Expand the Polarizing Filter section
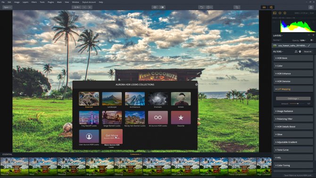Screen dimensions: 316x178 point(293,119)
